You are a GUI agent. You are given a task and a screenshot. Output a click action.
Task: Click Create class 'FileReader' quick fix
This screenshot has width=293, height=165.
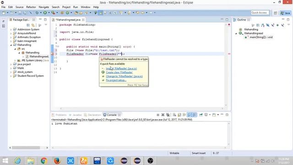click(119, 72)
